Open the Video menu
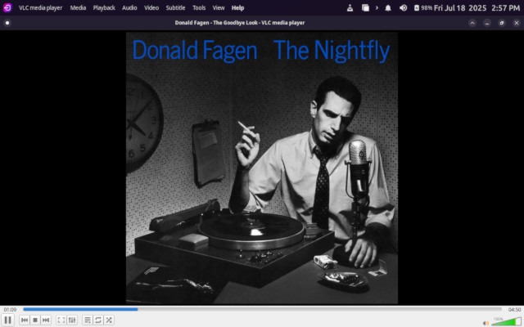Image resolution: width=524 pixels, height=327 pixels. 151,7
